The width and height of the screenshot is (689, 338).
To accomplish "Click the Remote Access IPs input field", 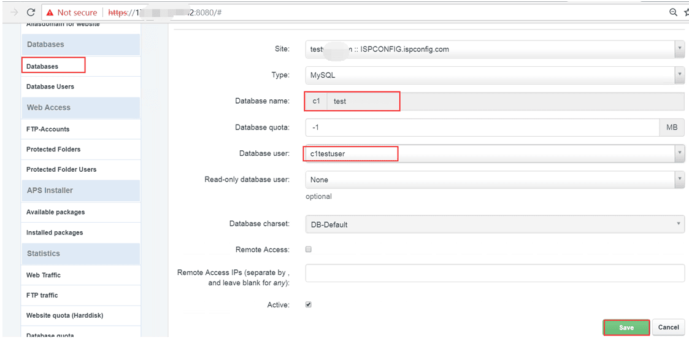I will pyautogui.click(x=495, y=273).
